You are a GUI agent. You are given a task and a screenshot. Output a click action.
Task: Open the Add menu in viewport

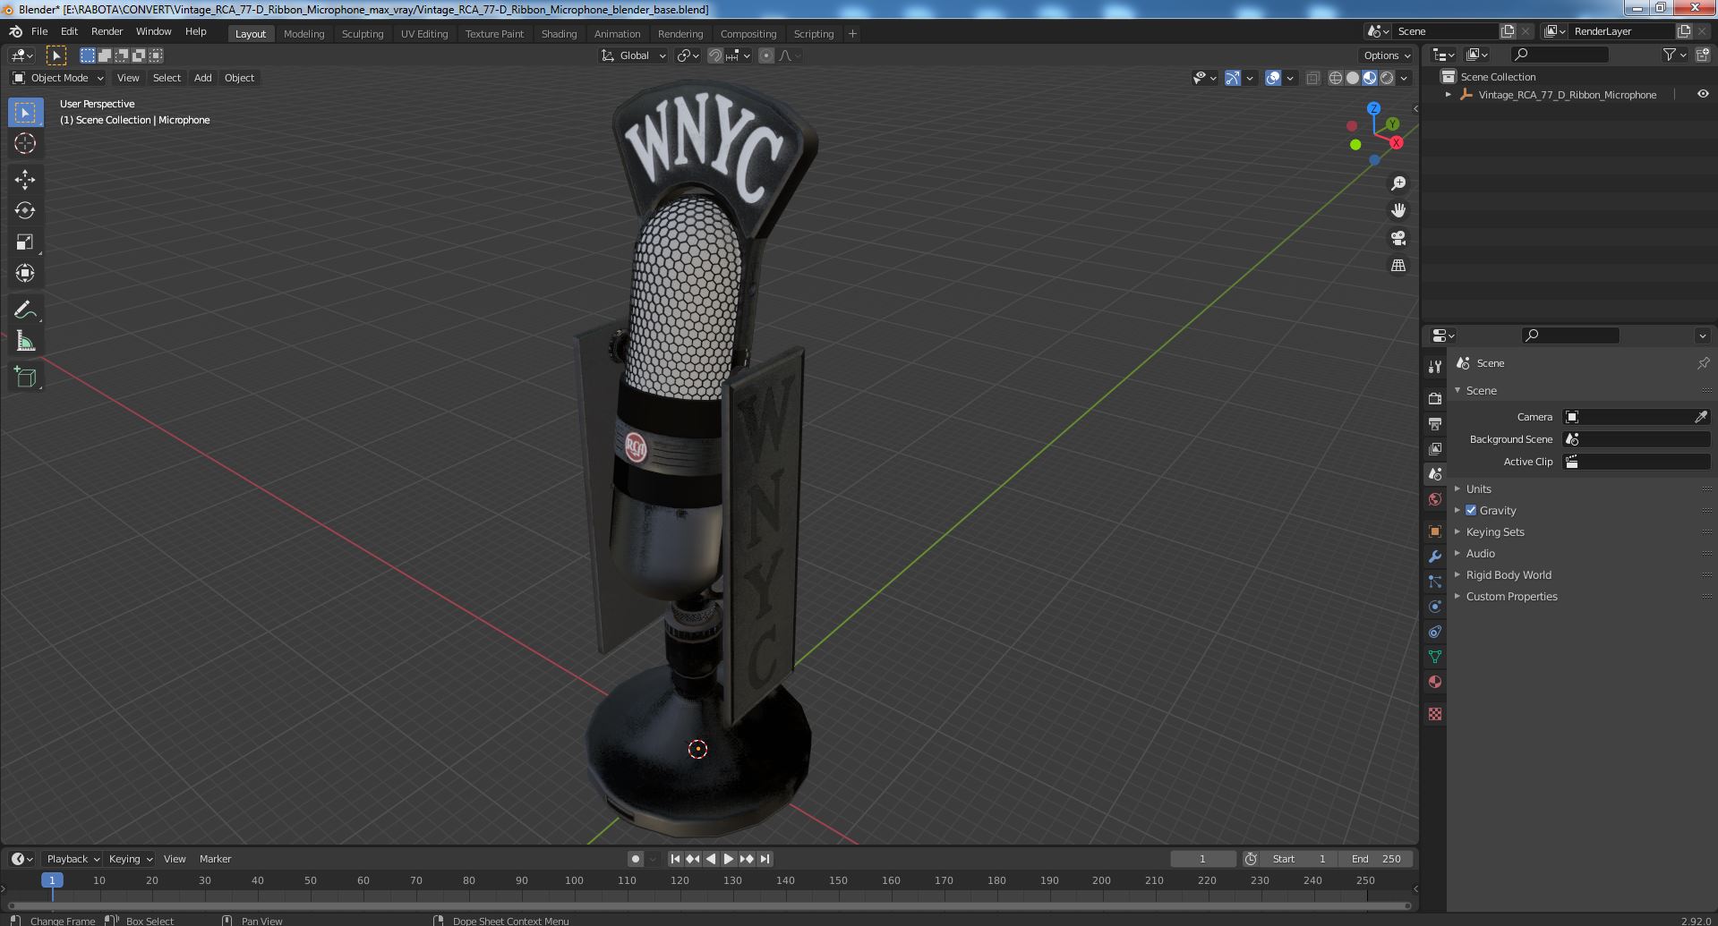203,78
